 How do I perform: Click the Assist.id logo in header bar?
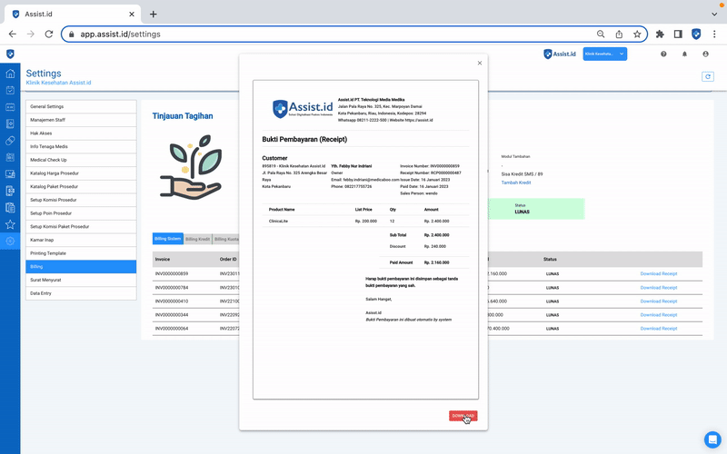[560, 54]
